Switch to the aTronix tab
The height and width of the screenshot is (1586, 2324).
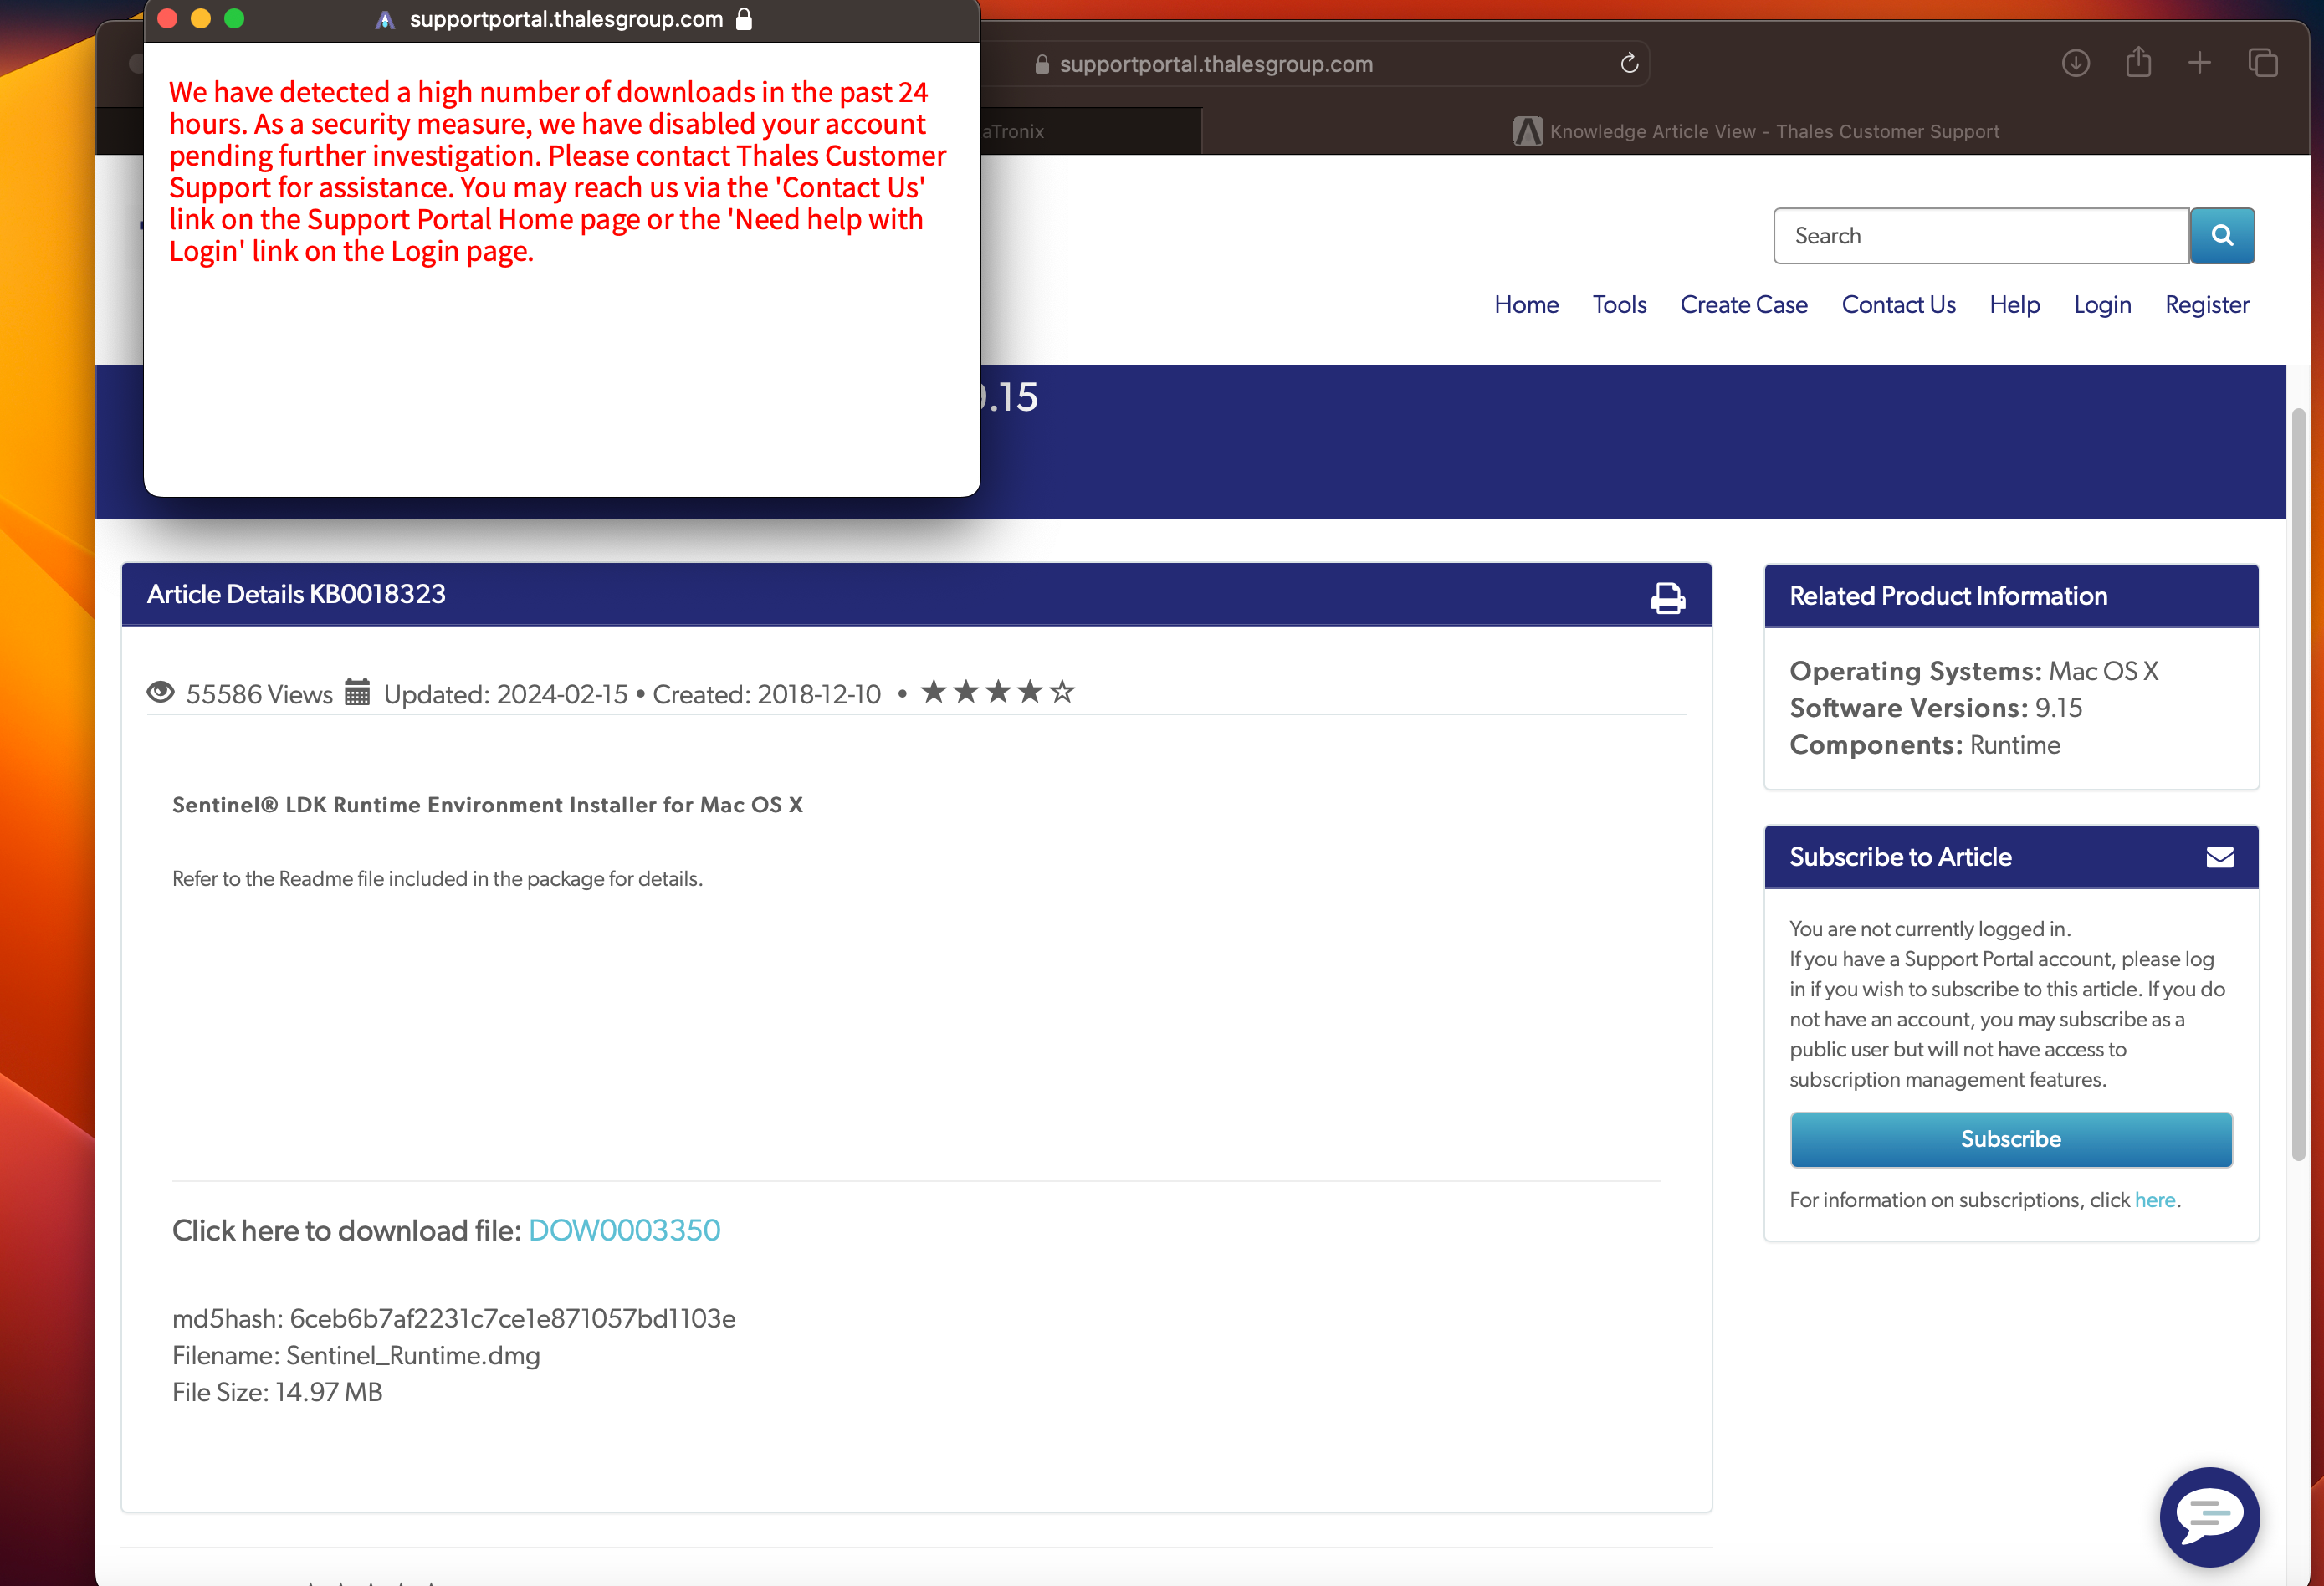1090,131
